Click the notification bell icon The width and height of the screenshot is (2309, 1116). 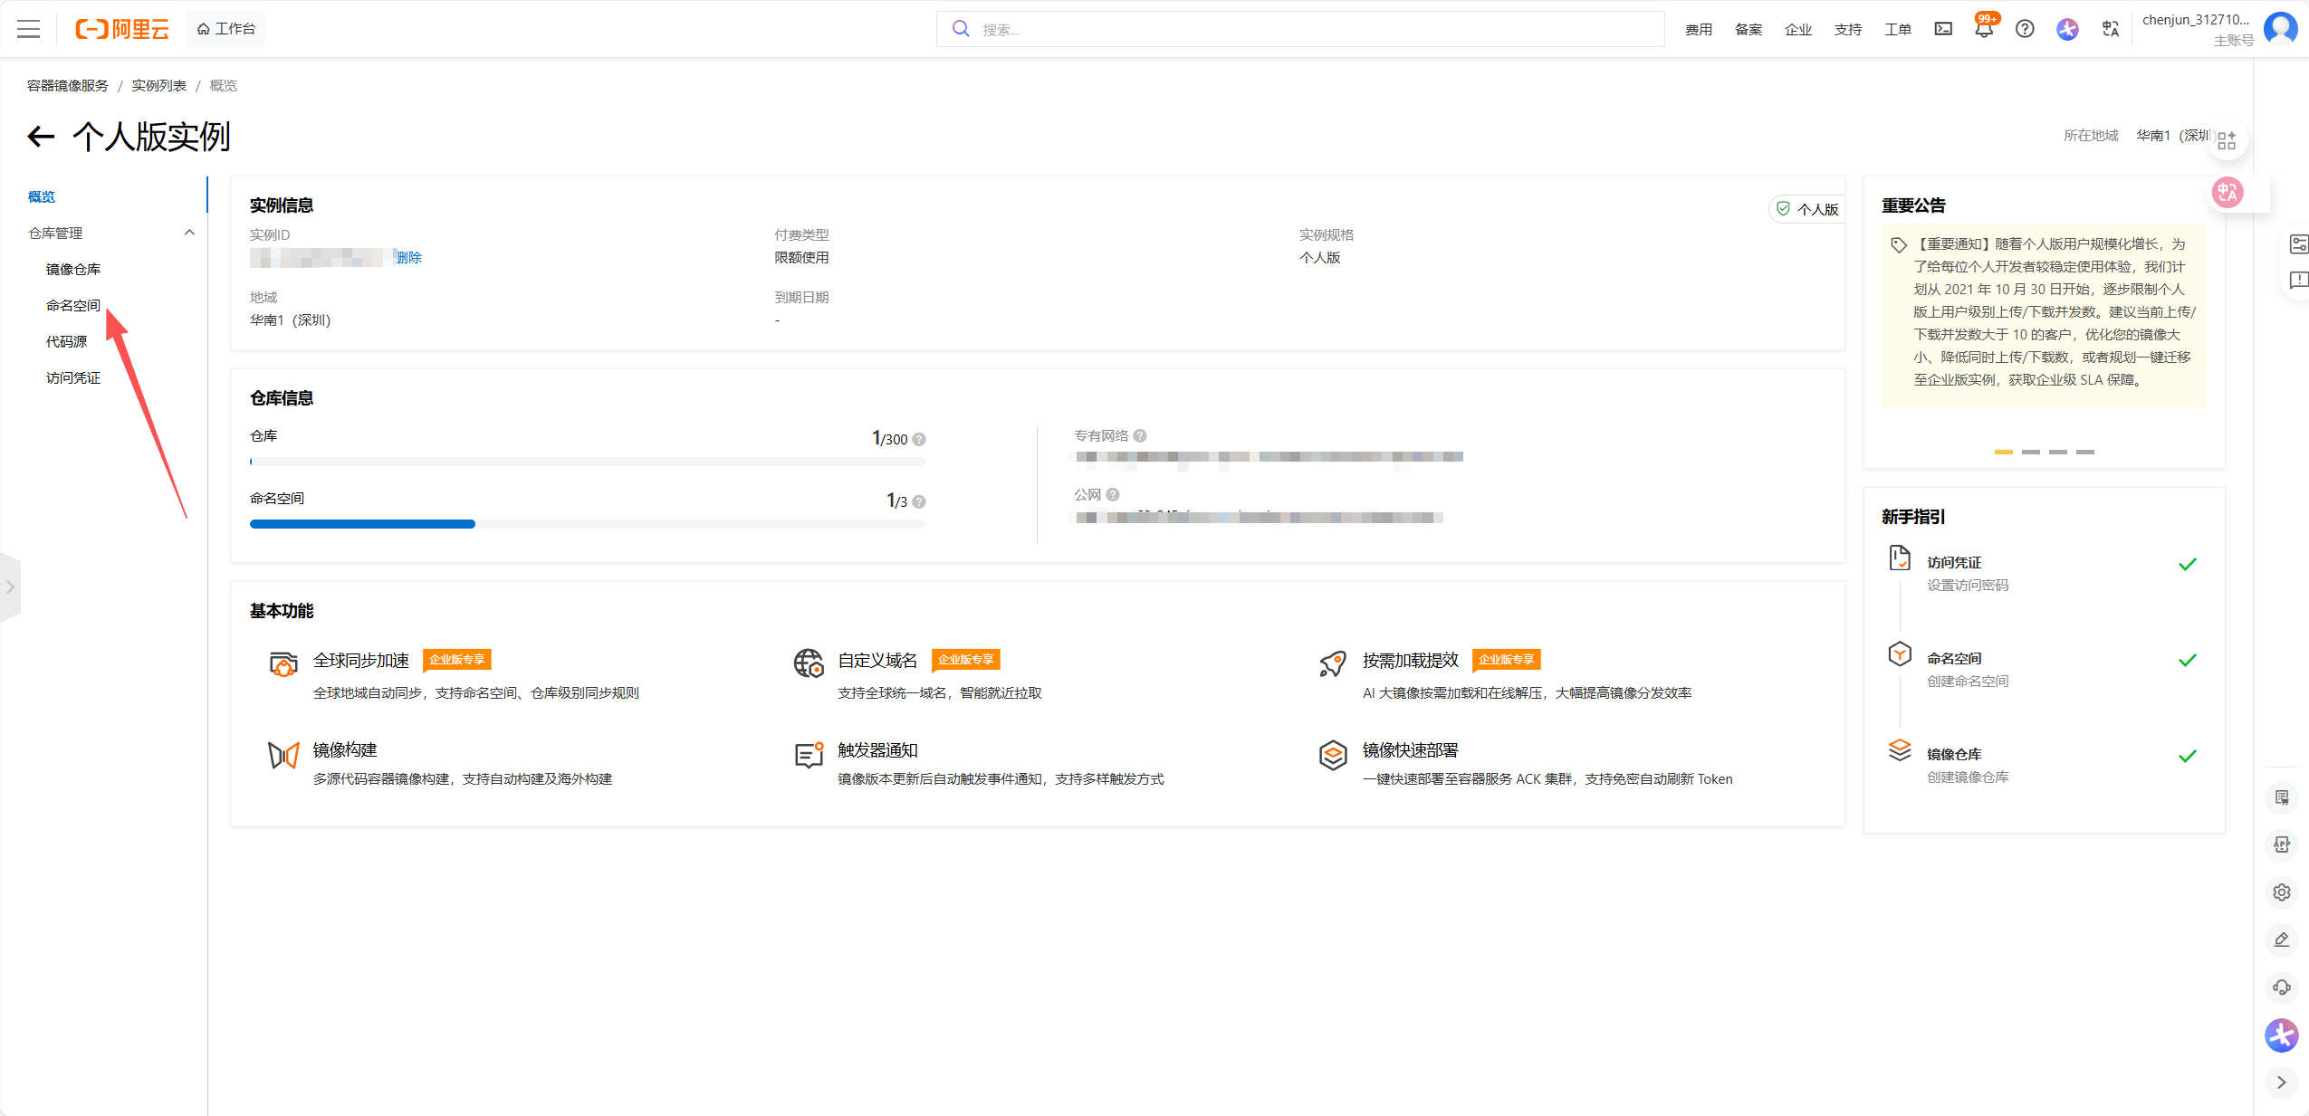[x=1983, y=29]
